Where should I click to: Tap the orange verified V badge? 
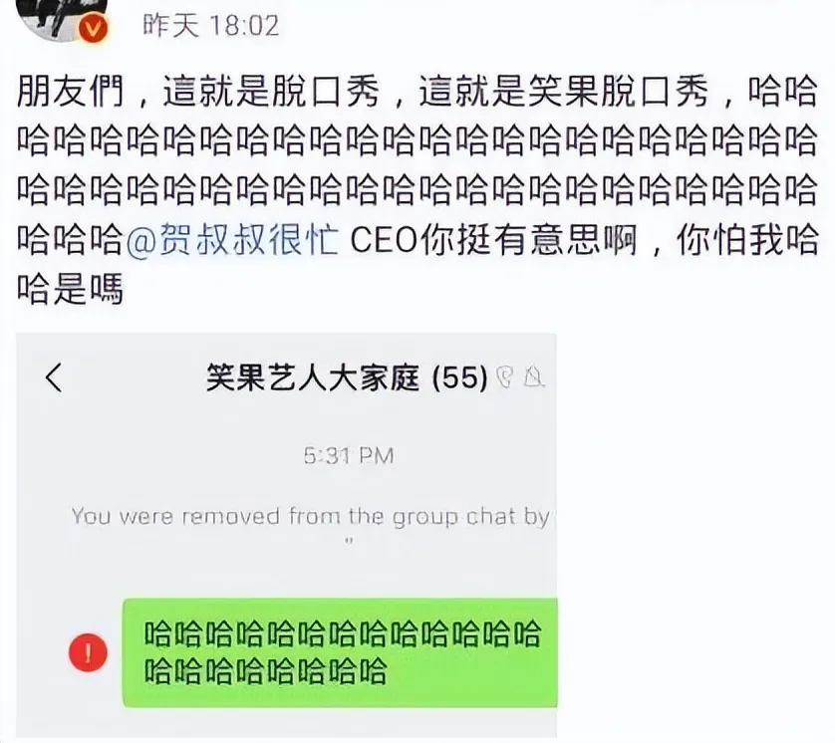pyautogui.click(x=94, y=29)
